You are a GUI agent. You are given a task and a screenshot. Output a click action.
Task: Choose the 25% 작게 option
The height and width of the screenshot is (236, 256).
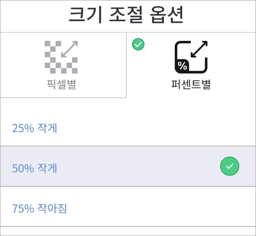point(35,128)
